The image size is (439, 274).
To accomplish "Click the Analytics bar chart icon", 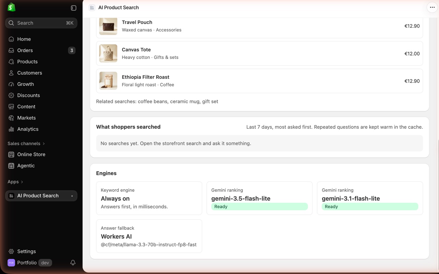I will (x=11, y=129).
